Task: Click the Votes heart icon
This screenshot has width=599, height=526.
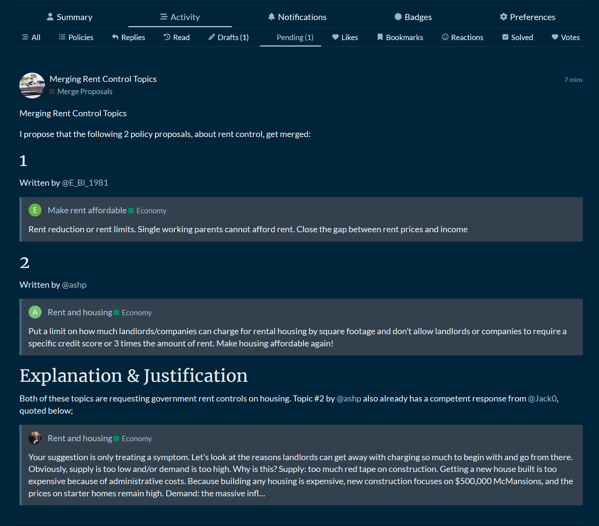Action: pyautogui.click(x=555, y=37)
